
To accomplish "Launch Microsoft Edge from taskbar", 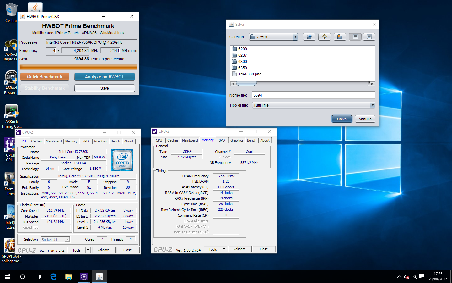I will (53, 277).
